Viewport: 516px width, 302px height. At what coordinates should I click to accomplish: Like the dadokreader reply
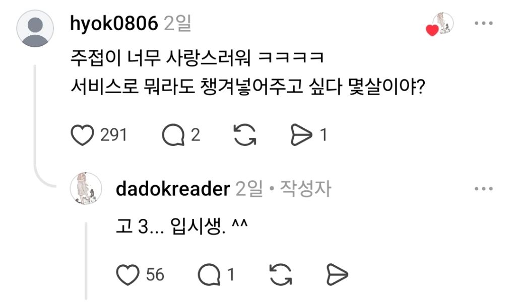click(127, 275)
